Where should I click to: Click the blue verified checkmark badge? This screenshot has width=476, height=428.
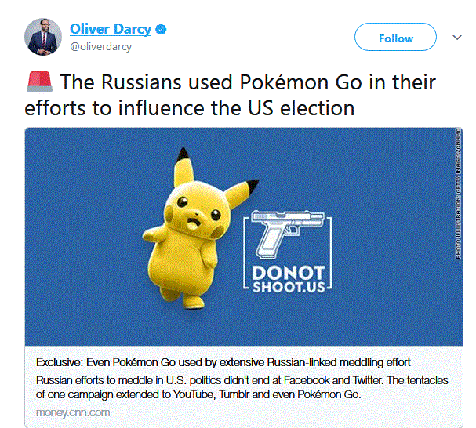pyautogui.click(x=161, y=30)
